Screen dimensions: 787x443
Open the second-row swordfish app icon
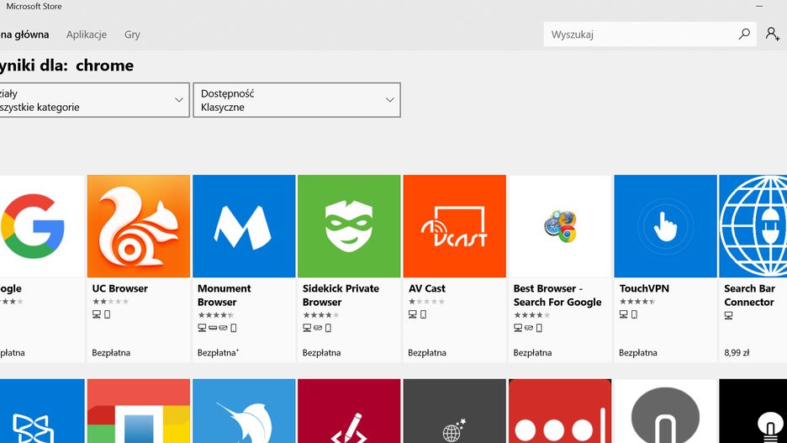pos(244,411)
